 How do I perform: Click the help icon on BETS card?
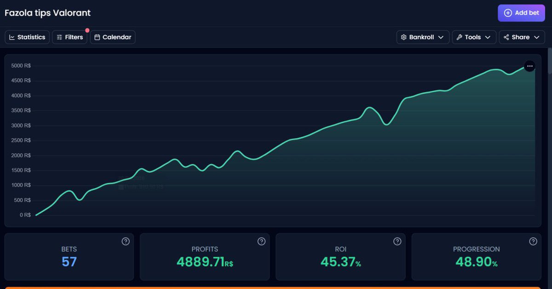click(126, 241)
